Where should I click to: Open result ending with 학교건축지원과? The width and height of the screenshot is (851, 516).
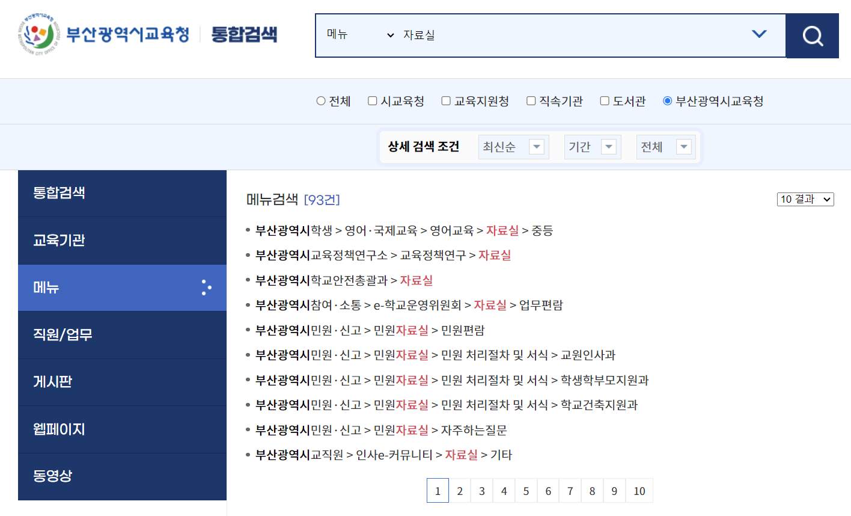pyautogui.click(x=447, y=405)
